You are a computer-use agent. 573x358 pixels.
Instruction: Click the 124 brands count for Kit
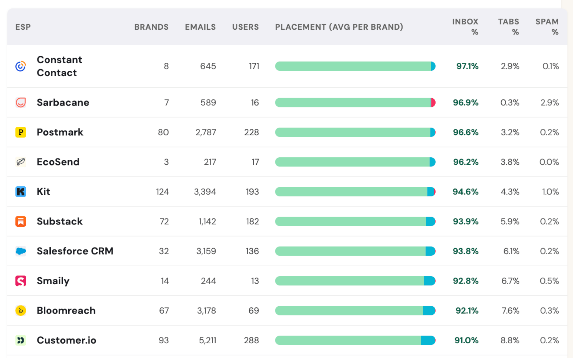[162, 191]
